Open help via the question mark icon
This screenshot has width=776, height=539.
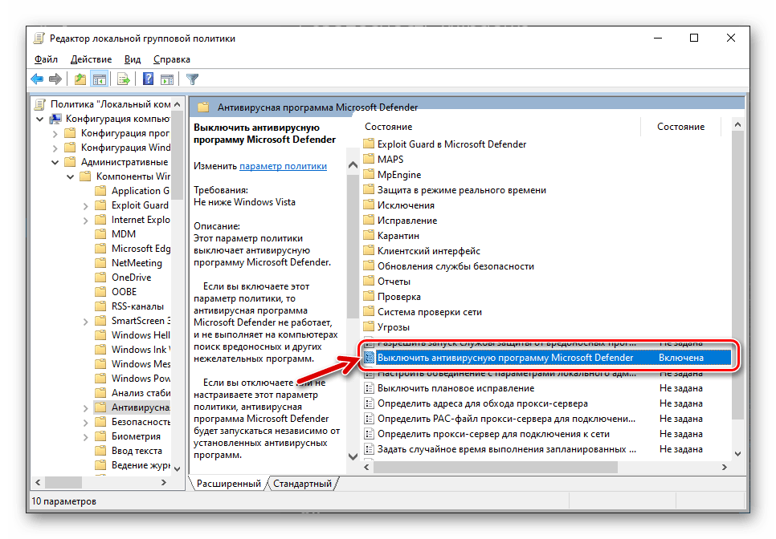click(x=148, y=79)
